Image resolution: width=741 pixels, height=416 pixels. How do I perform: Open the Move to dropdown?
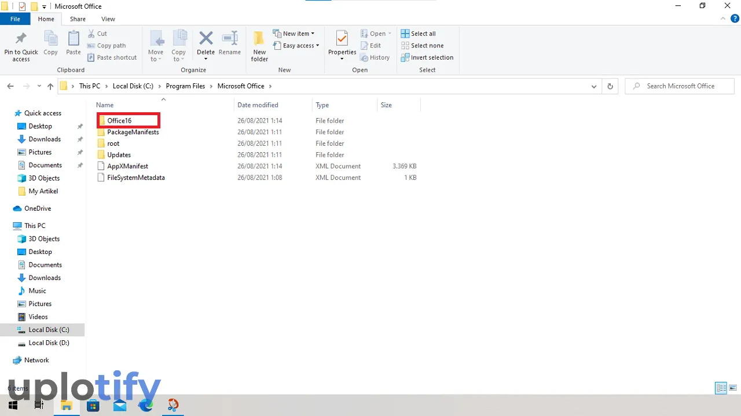click(156, 46)
